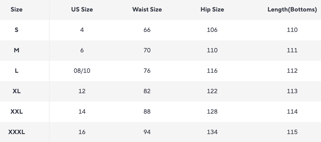Select hip size value 106
This screenshot has width=321, height=142.
coord(212,30)
